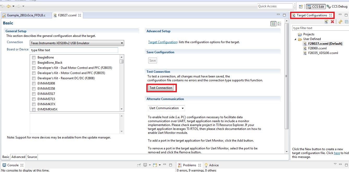349x172 pixels.
Task: Check the BeagleBone device checkbox
Action: pyautogui.click(x=34, y=57)
